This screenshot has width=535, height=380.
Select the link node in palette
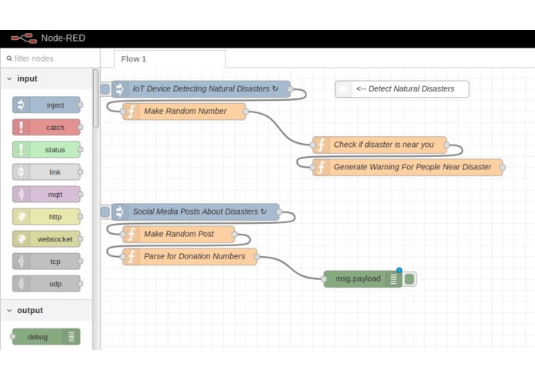click(46, 172)
